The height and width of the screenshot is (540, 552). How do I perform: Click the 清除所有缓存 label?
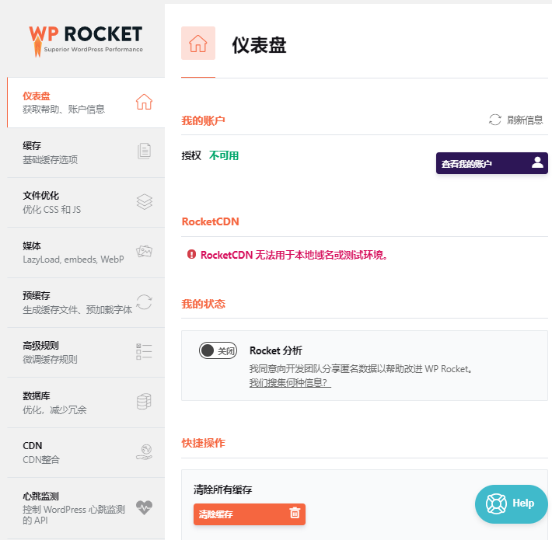223,489
